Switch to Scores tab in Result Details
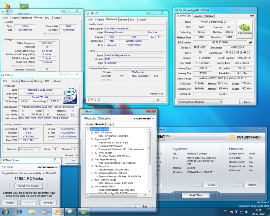The height and width of the screenshot is (216, 270). [90, 124]
